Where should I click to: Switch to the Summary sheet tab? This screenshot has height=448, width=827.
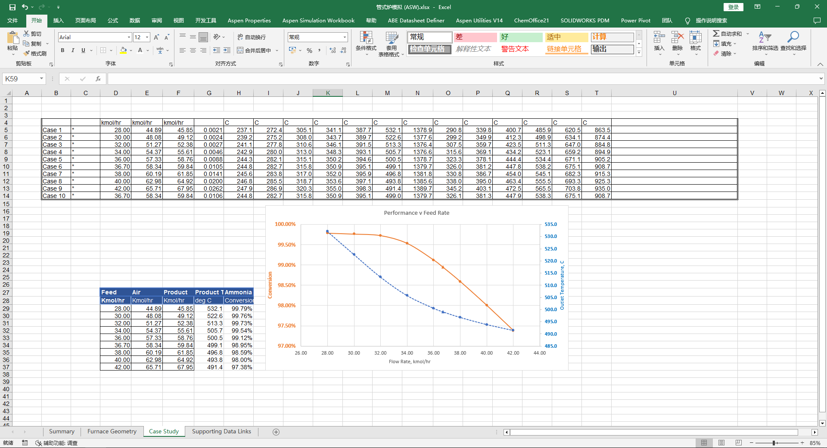pyautogui.click(x=62, y=431)
